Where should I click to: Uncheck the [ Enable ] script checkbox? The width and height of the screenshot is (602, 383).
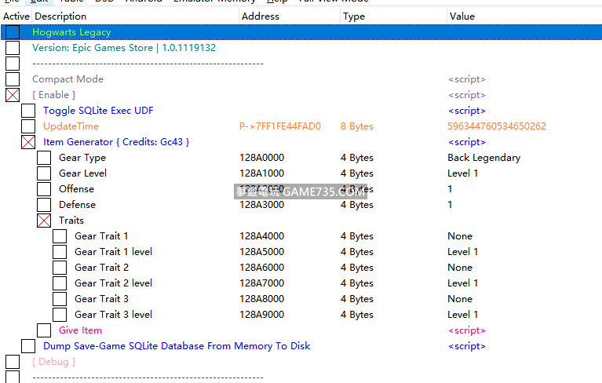[13, 95]
